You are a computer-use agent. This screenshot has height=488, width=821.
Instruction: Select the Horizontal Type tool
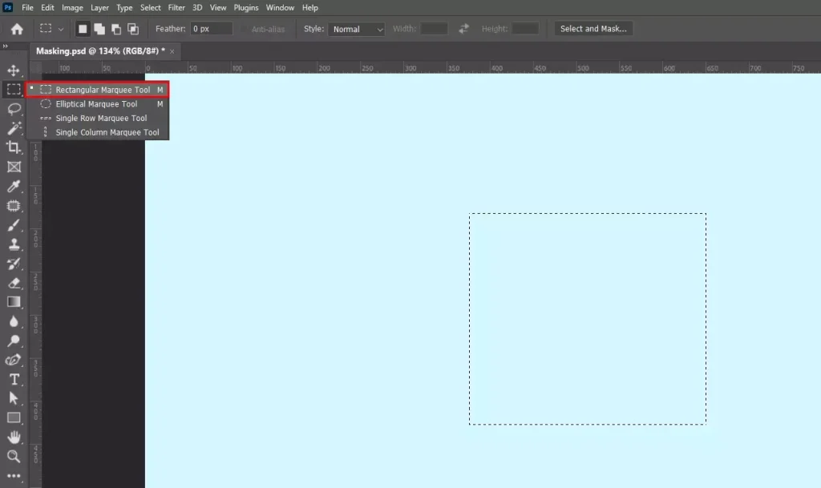click(x=14, y=379)
